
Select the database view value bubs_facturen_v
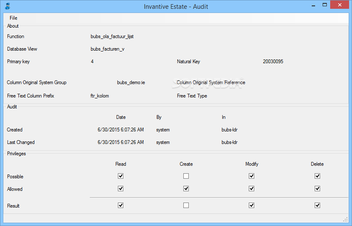(x=107, y=49)
